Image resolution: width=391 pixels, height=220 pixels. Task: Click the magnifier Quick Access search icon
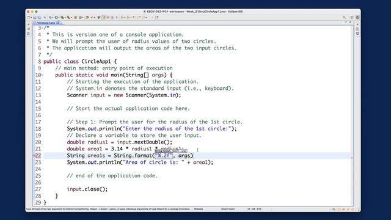tap(344, 18)
